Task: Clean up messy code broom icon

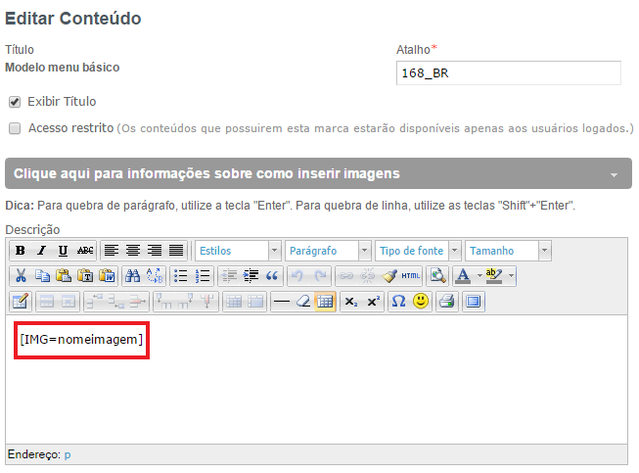Action: 389,276
